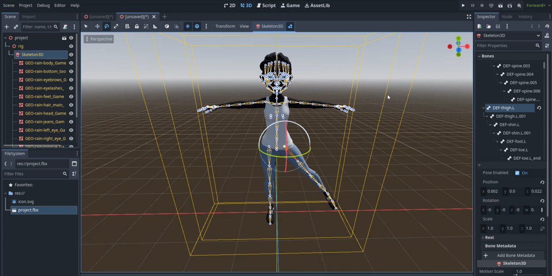
Task: Click the List Selectable Nodes icon
Action: [127, 26]
